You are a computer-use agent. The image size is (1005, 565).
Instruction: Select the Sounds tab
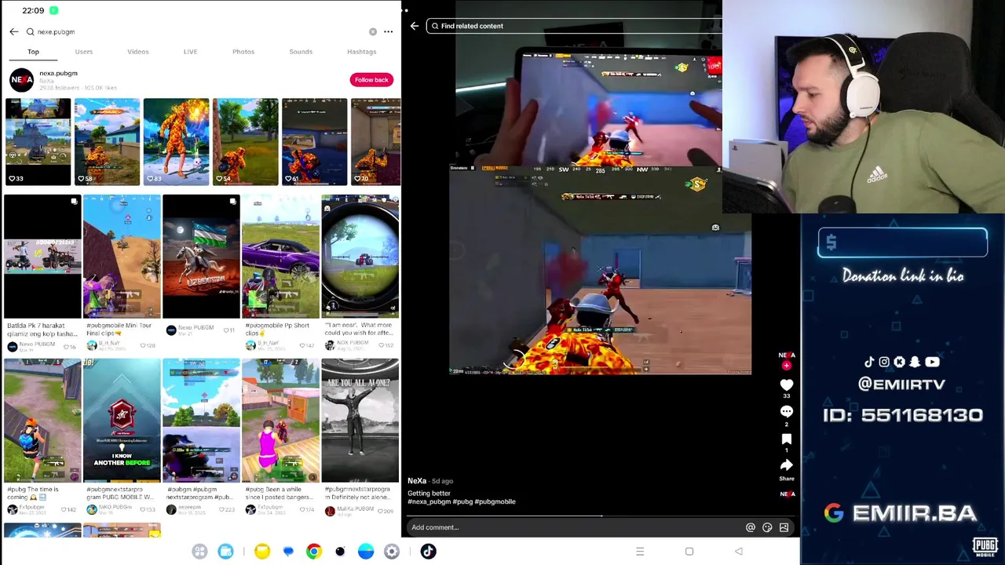(x=301, y=52)
